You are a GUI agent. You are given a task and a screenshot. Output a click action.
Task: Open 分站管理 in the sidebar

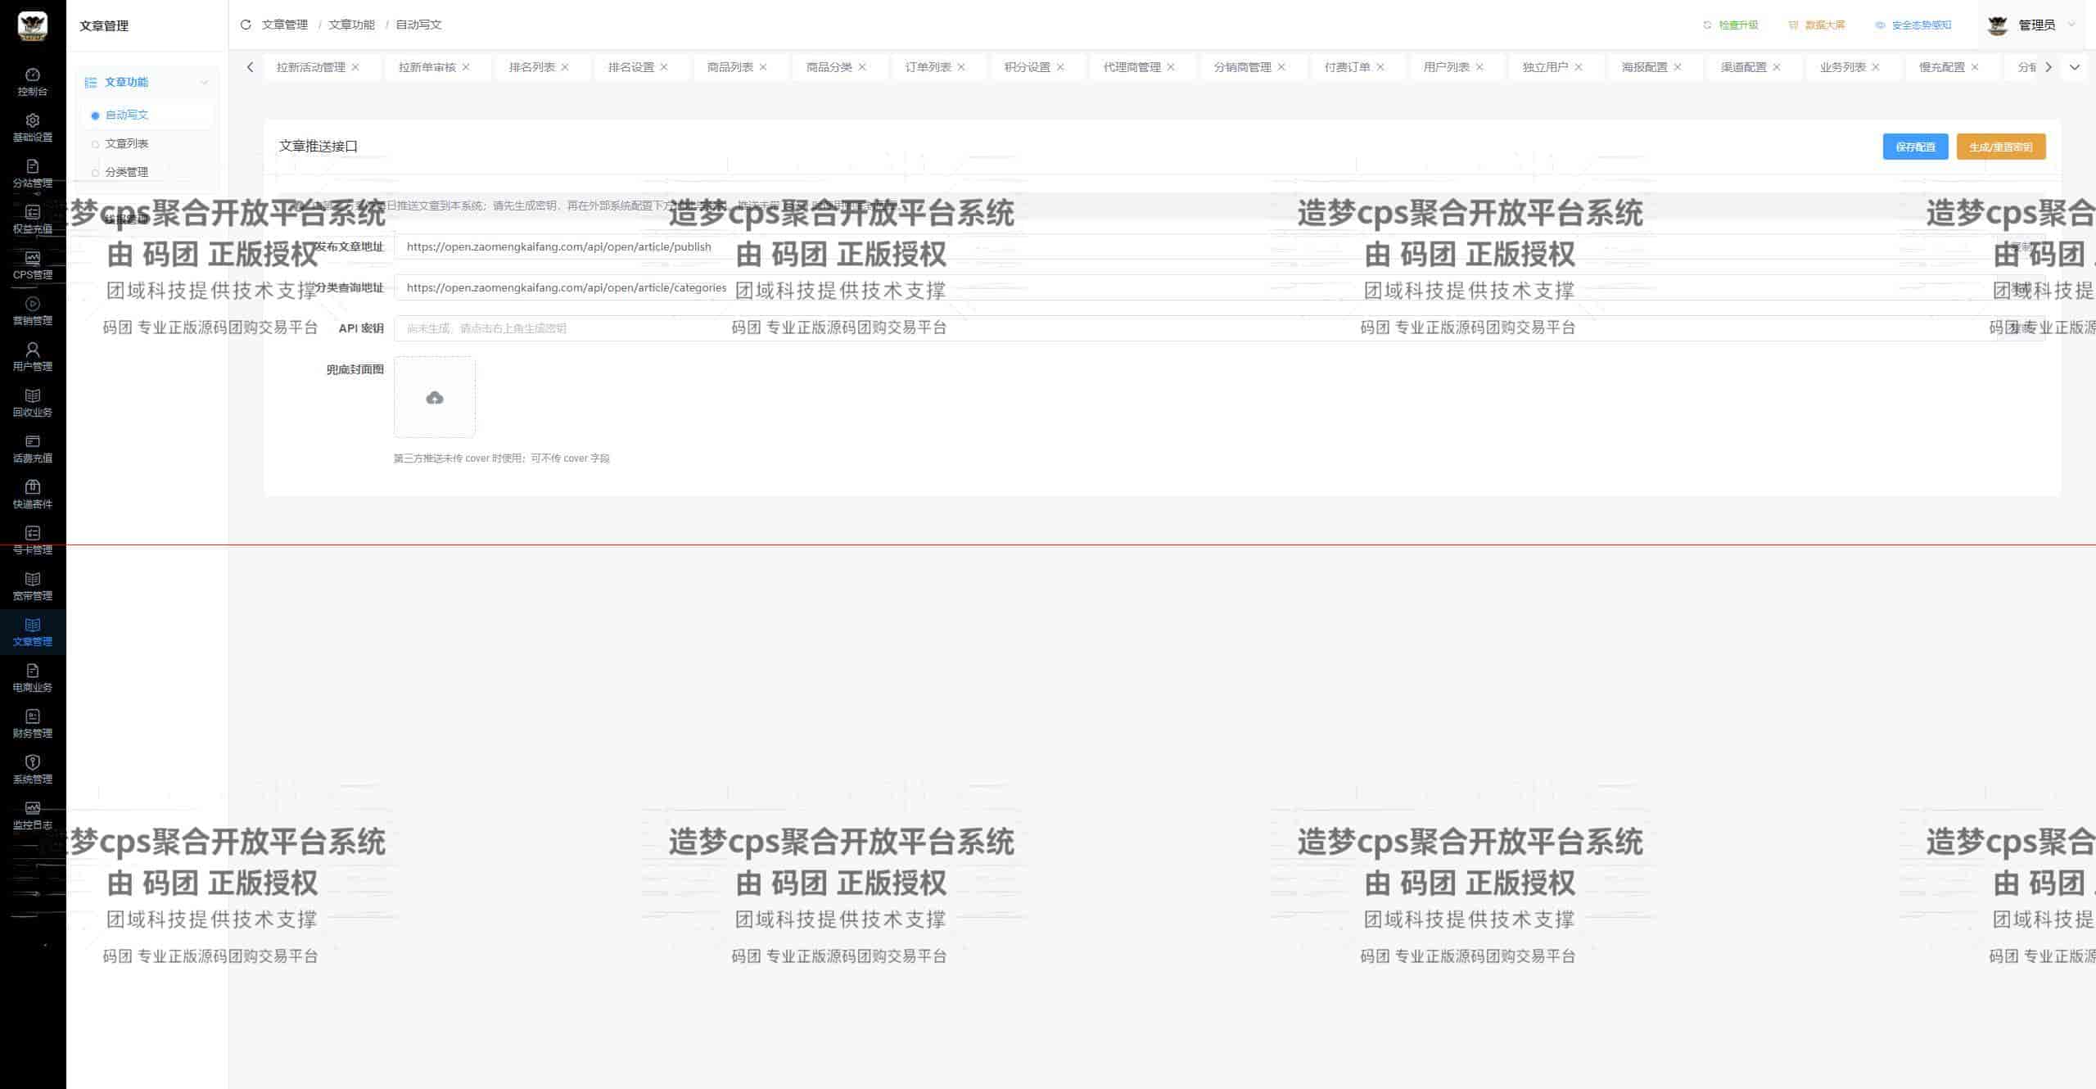(x=33, y=174)
